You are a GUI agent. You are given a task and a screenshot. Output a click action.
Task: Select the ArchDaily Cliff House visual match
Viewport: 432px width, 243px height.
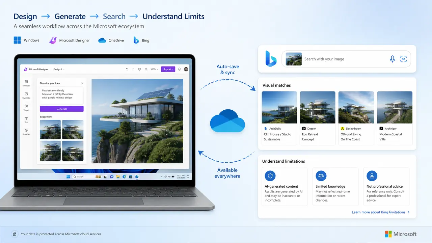pyautogui.click(x=279, y=118)
